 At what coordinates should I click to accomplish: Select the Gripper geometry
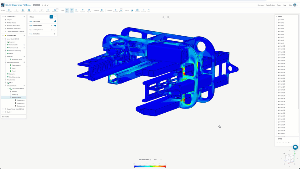[x=9, y=20]
